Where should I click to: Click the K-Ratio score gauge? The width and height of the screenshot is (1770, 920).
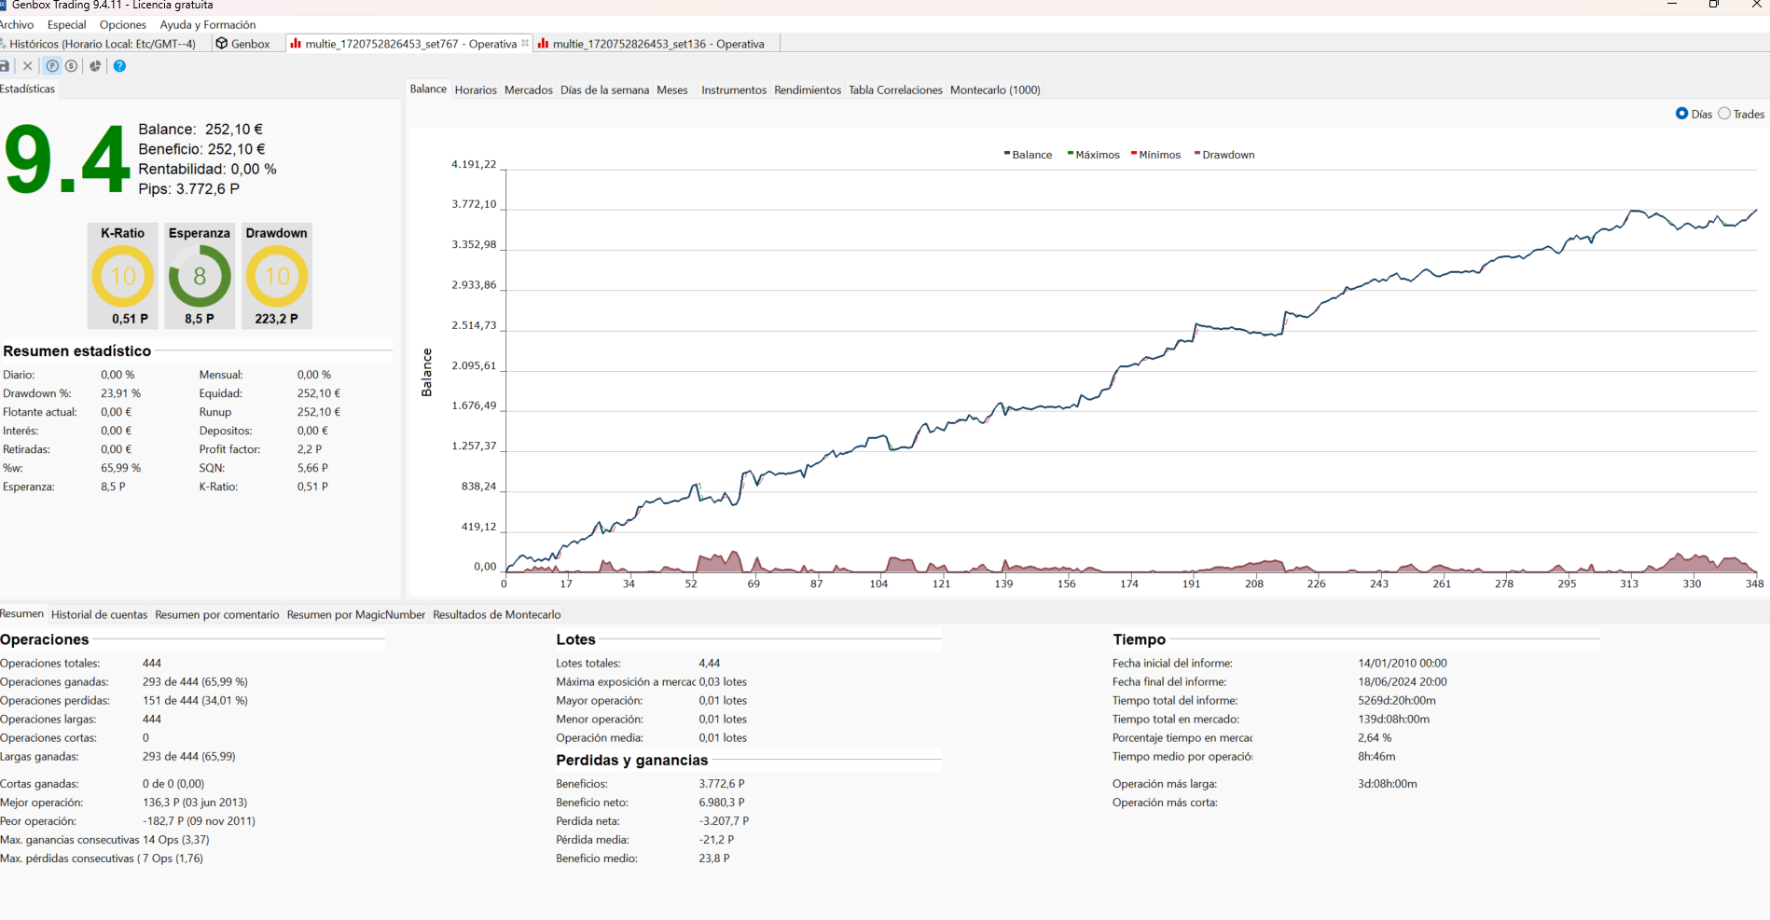tap(123, 276)
